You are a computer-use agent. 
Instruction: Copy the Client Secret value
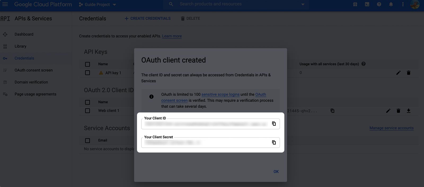(x=274, y=142)
